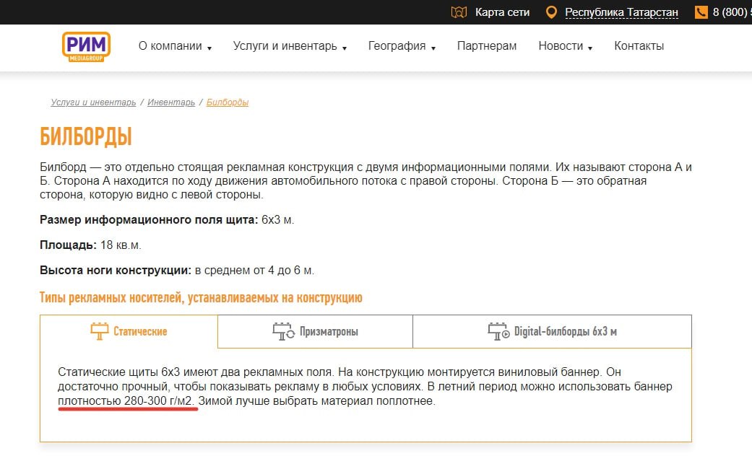Click the digital billboard play icon

coord(498,331)
